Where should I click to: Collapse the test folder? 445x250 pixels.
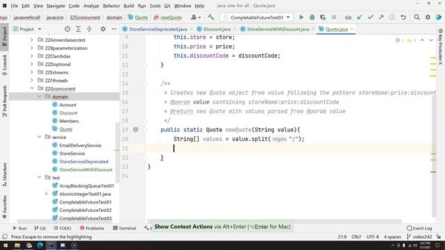(39, 178)
